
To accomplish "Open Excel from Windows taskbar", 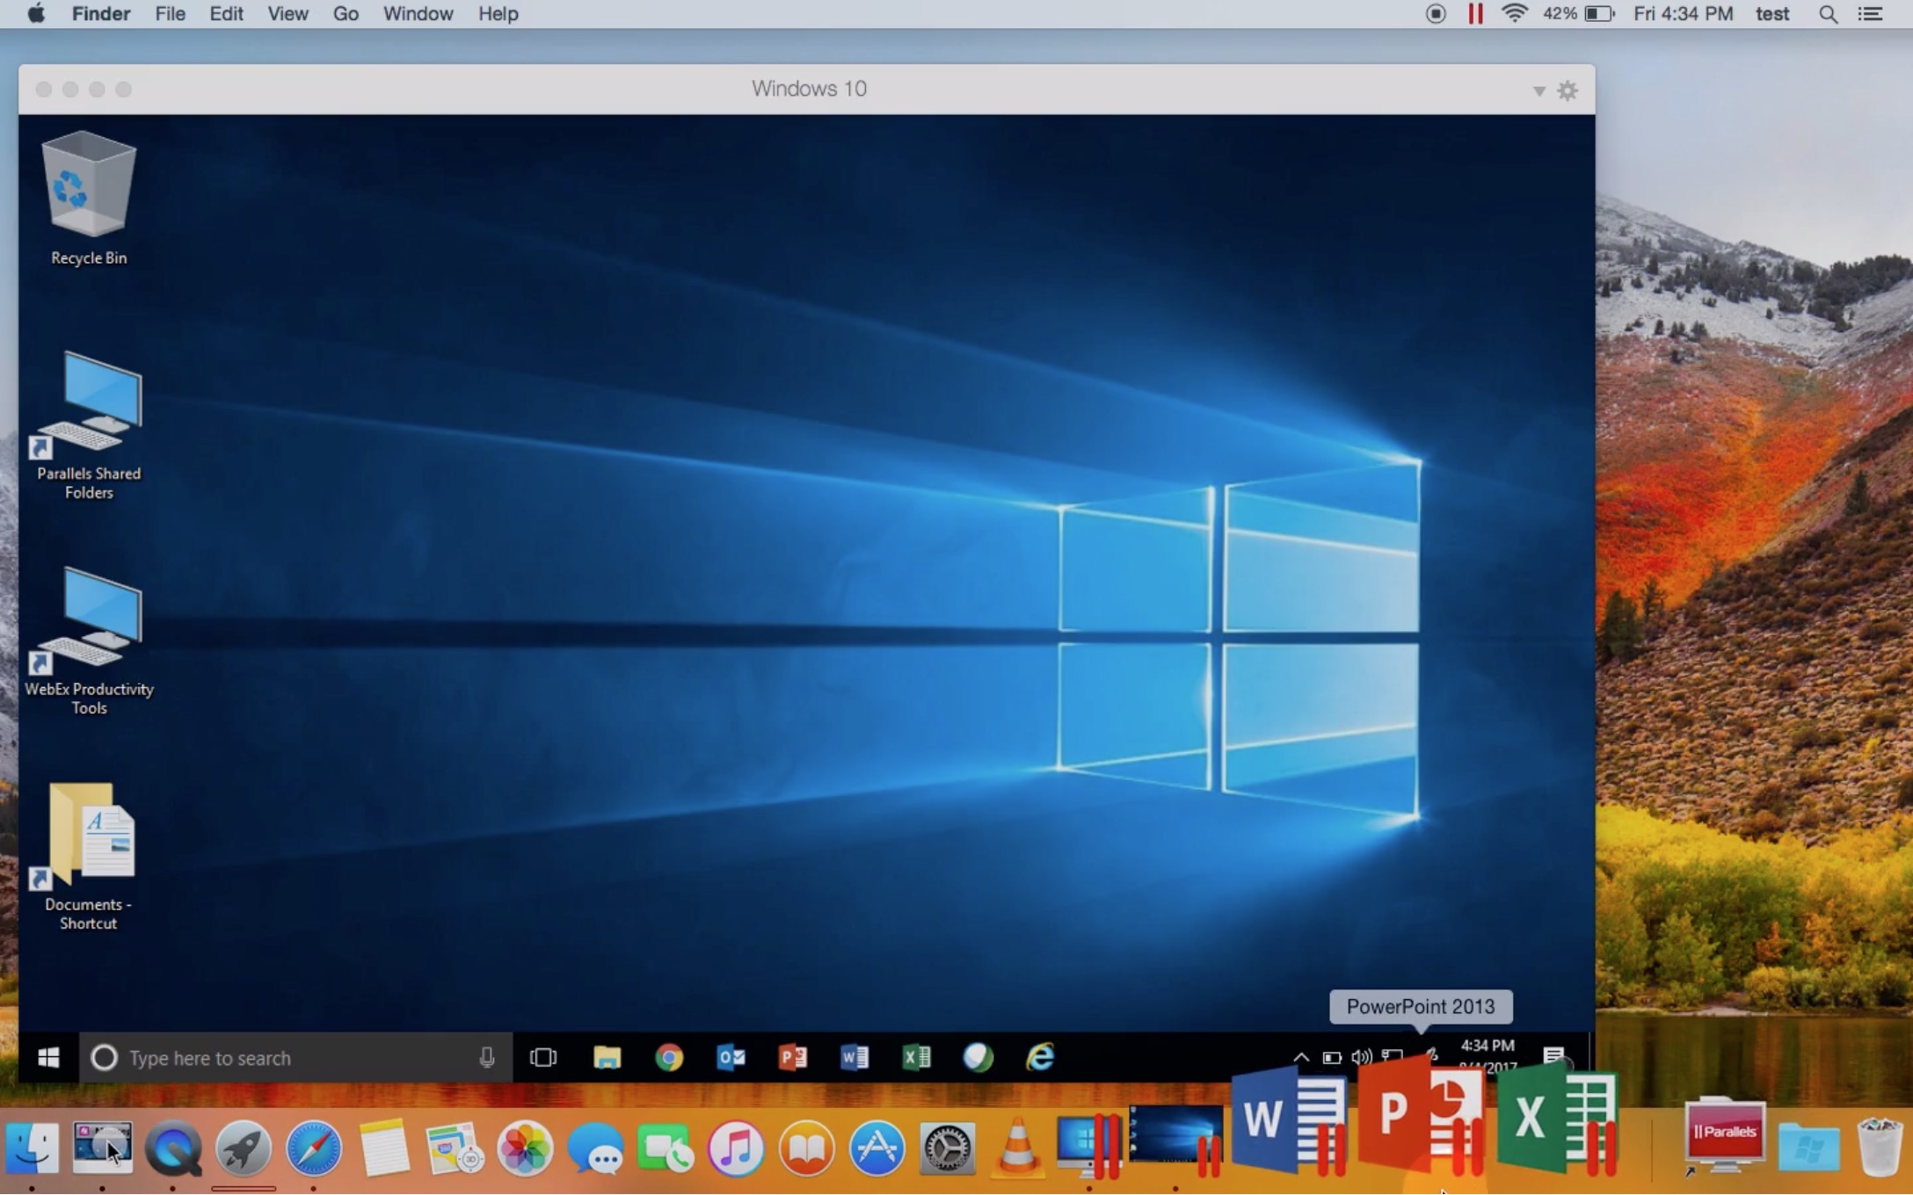I will pyautogui.click(x=916, y=1058).
